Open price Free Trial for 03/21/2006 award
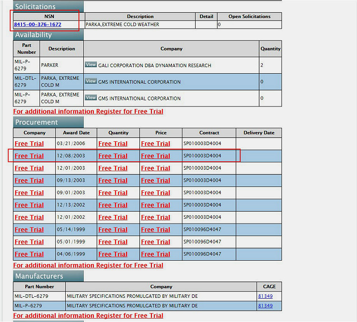Image resolution: width=357 pixels, height=322 pixels. point(156,144)
